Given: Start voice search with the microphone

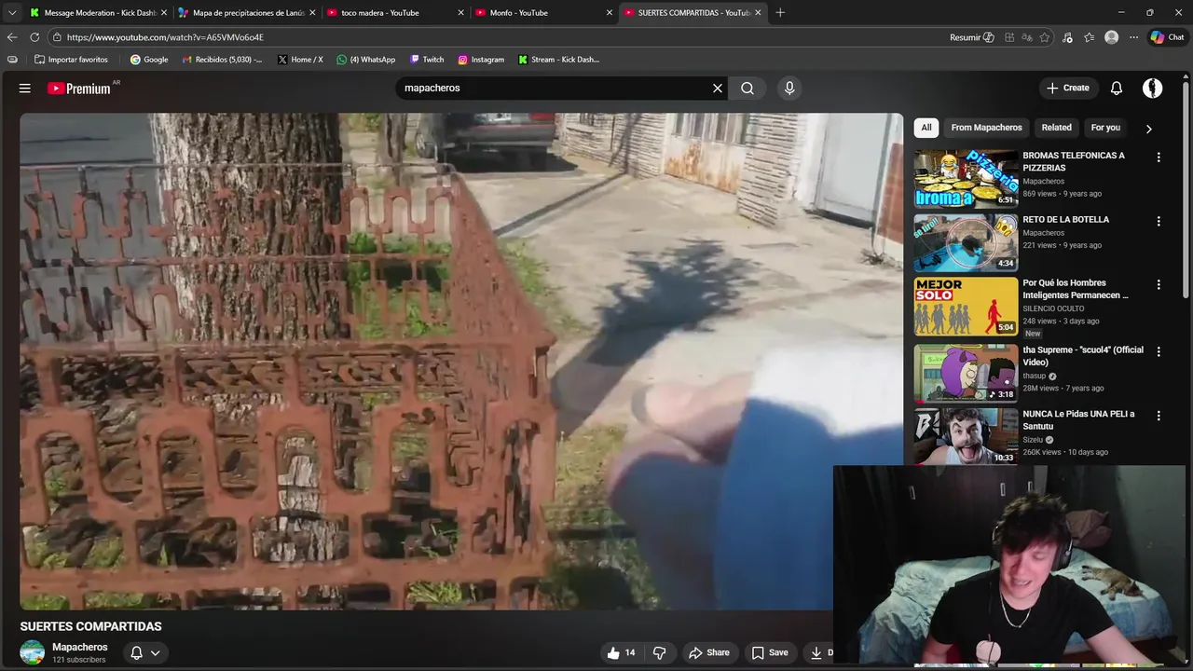Looking at the screenshot, I should [789, 89].
